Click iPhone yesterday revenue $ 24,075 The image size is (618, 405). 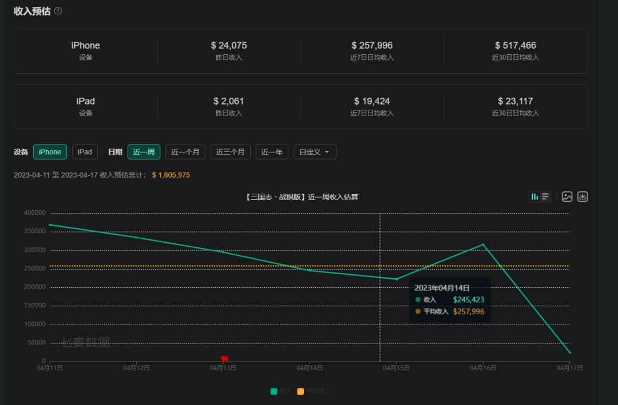click(228, 46)
